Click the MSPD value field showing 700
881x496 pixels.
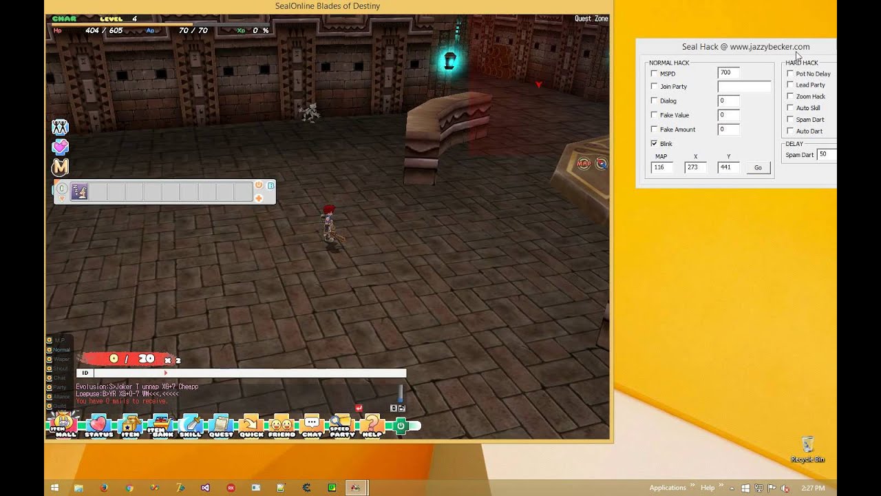728,72
